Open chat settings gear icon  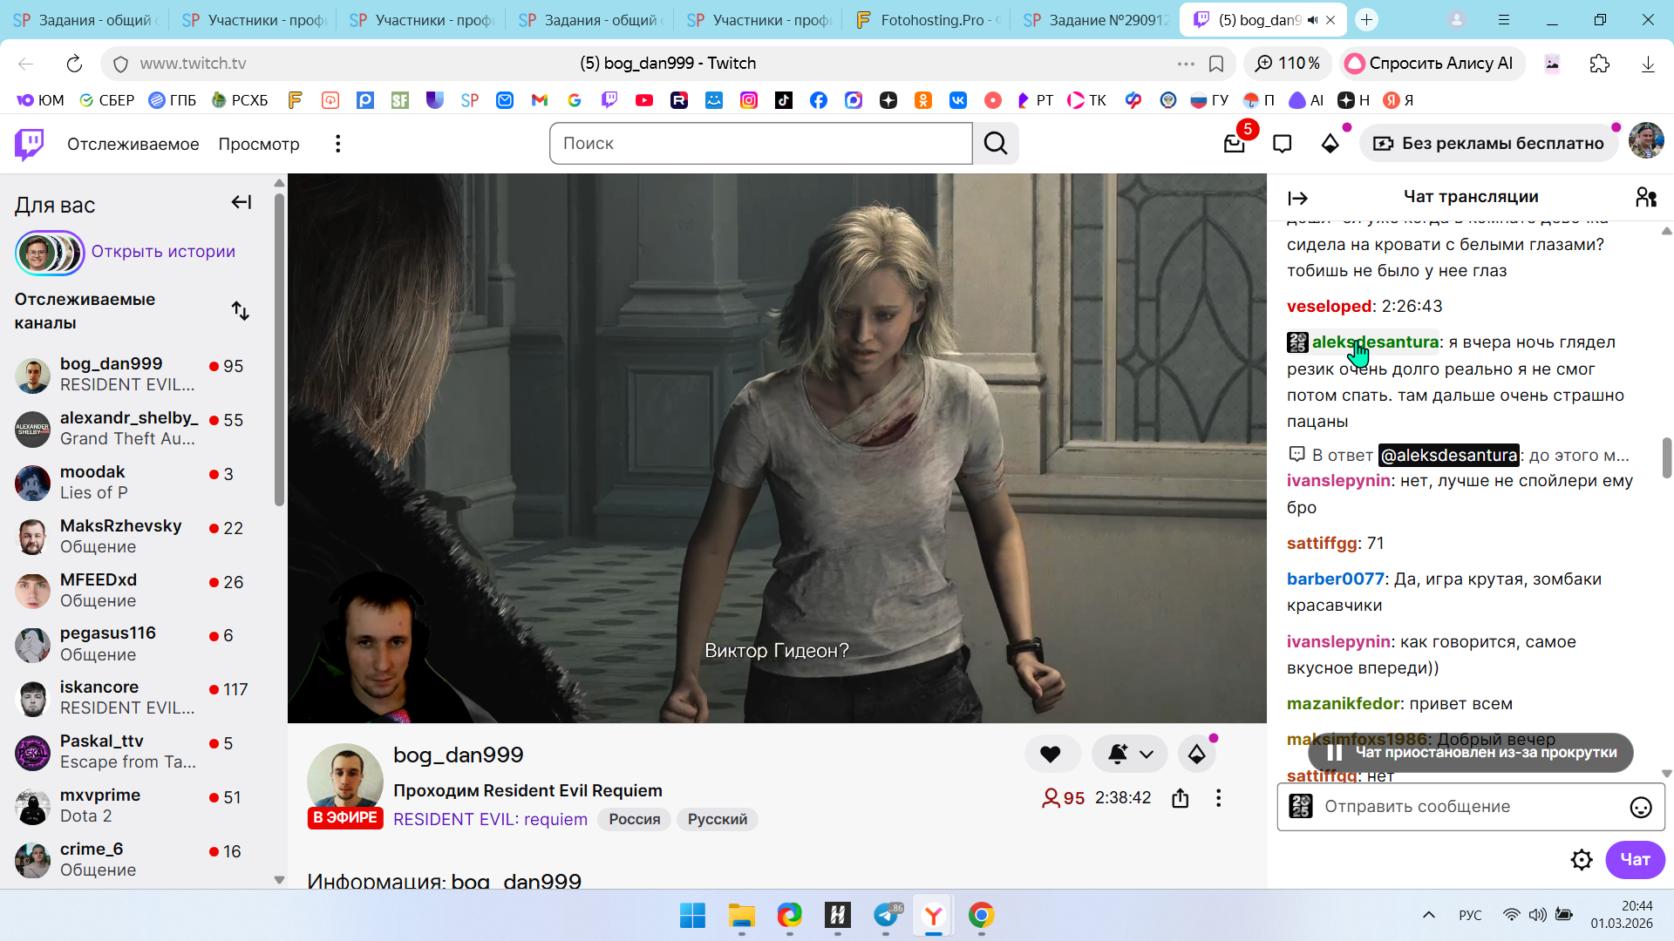click(1581, 860)
